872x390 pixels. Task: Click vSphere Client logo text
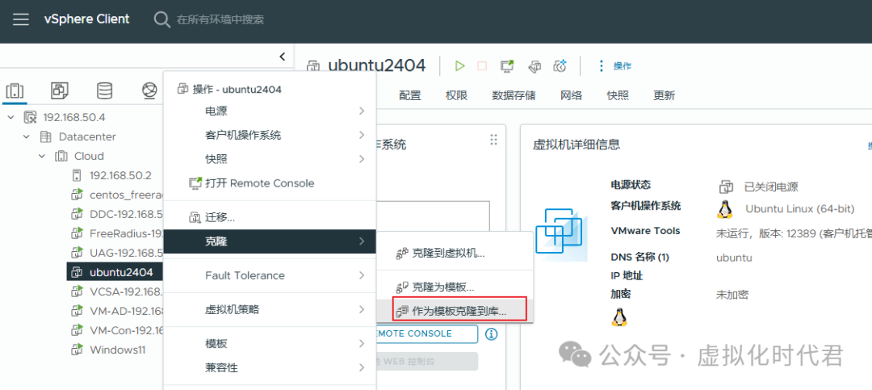pos(86,19)
